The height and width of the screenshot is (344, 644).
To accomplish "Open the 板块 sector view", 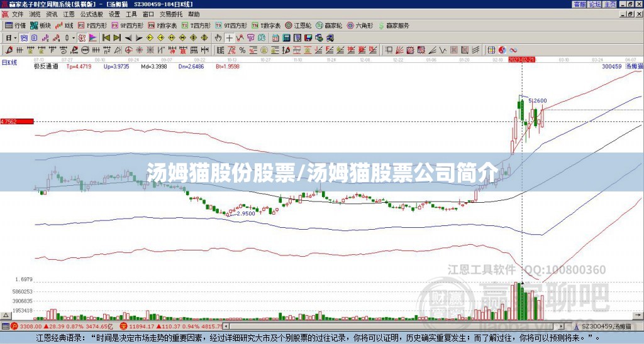I will [x=41, y=25].
